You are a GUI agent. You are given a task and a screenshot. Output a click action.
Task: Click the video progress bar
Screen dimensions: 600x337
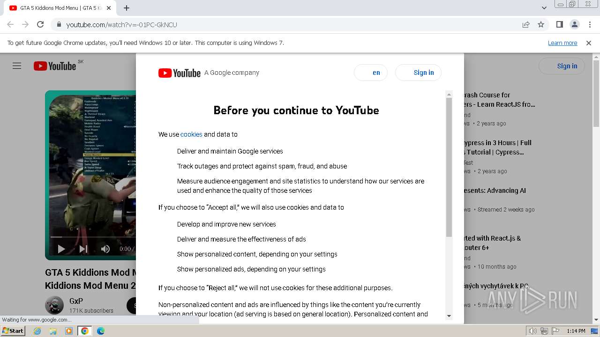point(93,237)
